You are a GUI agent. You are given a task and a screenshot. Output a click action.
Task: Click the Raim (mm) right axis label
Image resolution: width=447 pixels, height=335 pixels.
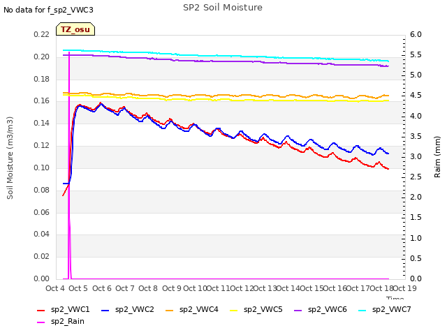(437, 157)
